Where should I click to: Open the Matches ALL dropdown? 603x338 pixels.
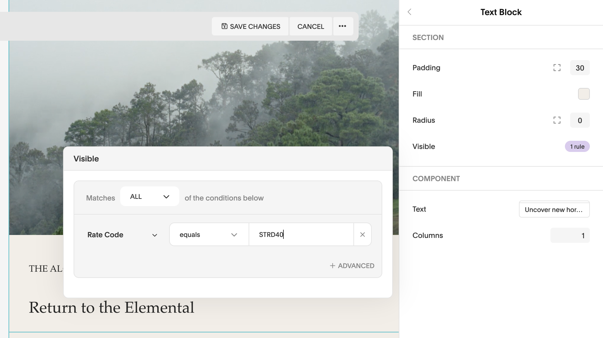point(149,196)
